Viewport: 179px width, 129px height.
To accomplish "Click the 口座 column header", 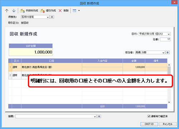I will 52,61.
